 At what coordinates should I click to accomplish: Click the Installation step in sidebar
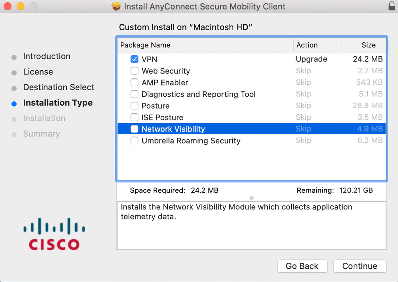coord(44,118)
